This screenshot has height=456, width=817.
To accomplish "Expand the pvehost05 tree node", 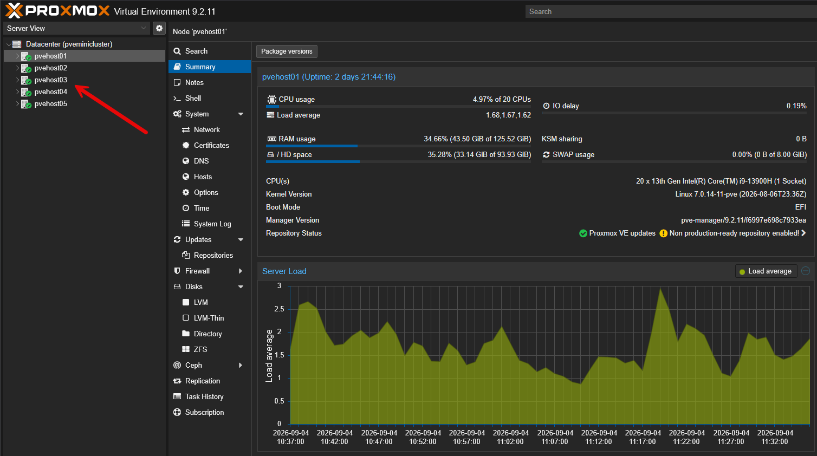I will [x=17, y=103].
